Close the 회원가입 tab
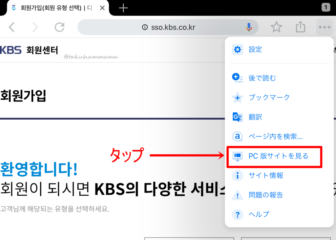 coord(102,8)
